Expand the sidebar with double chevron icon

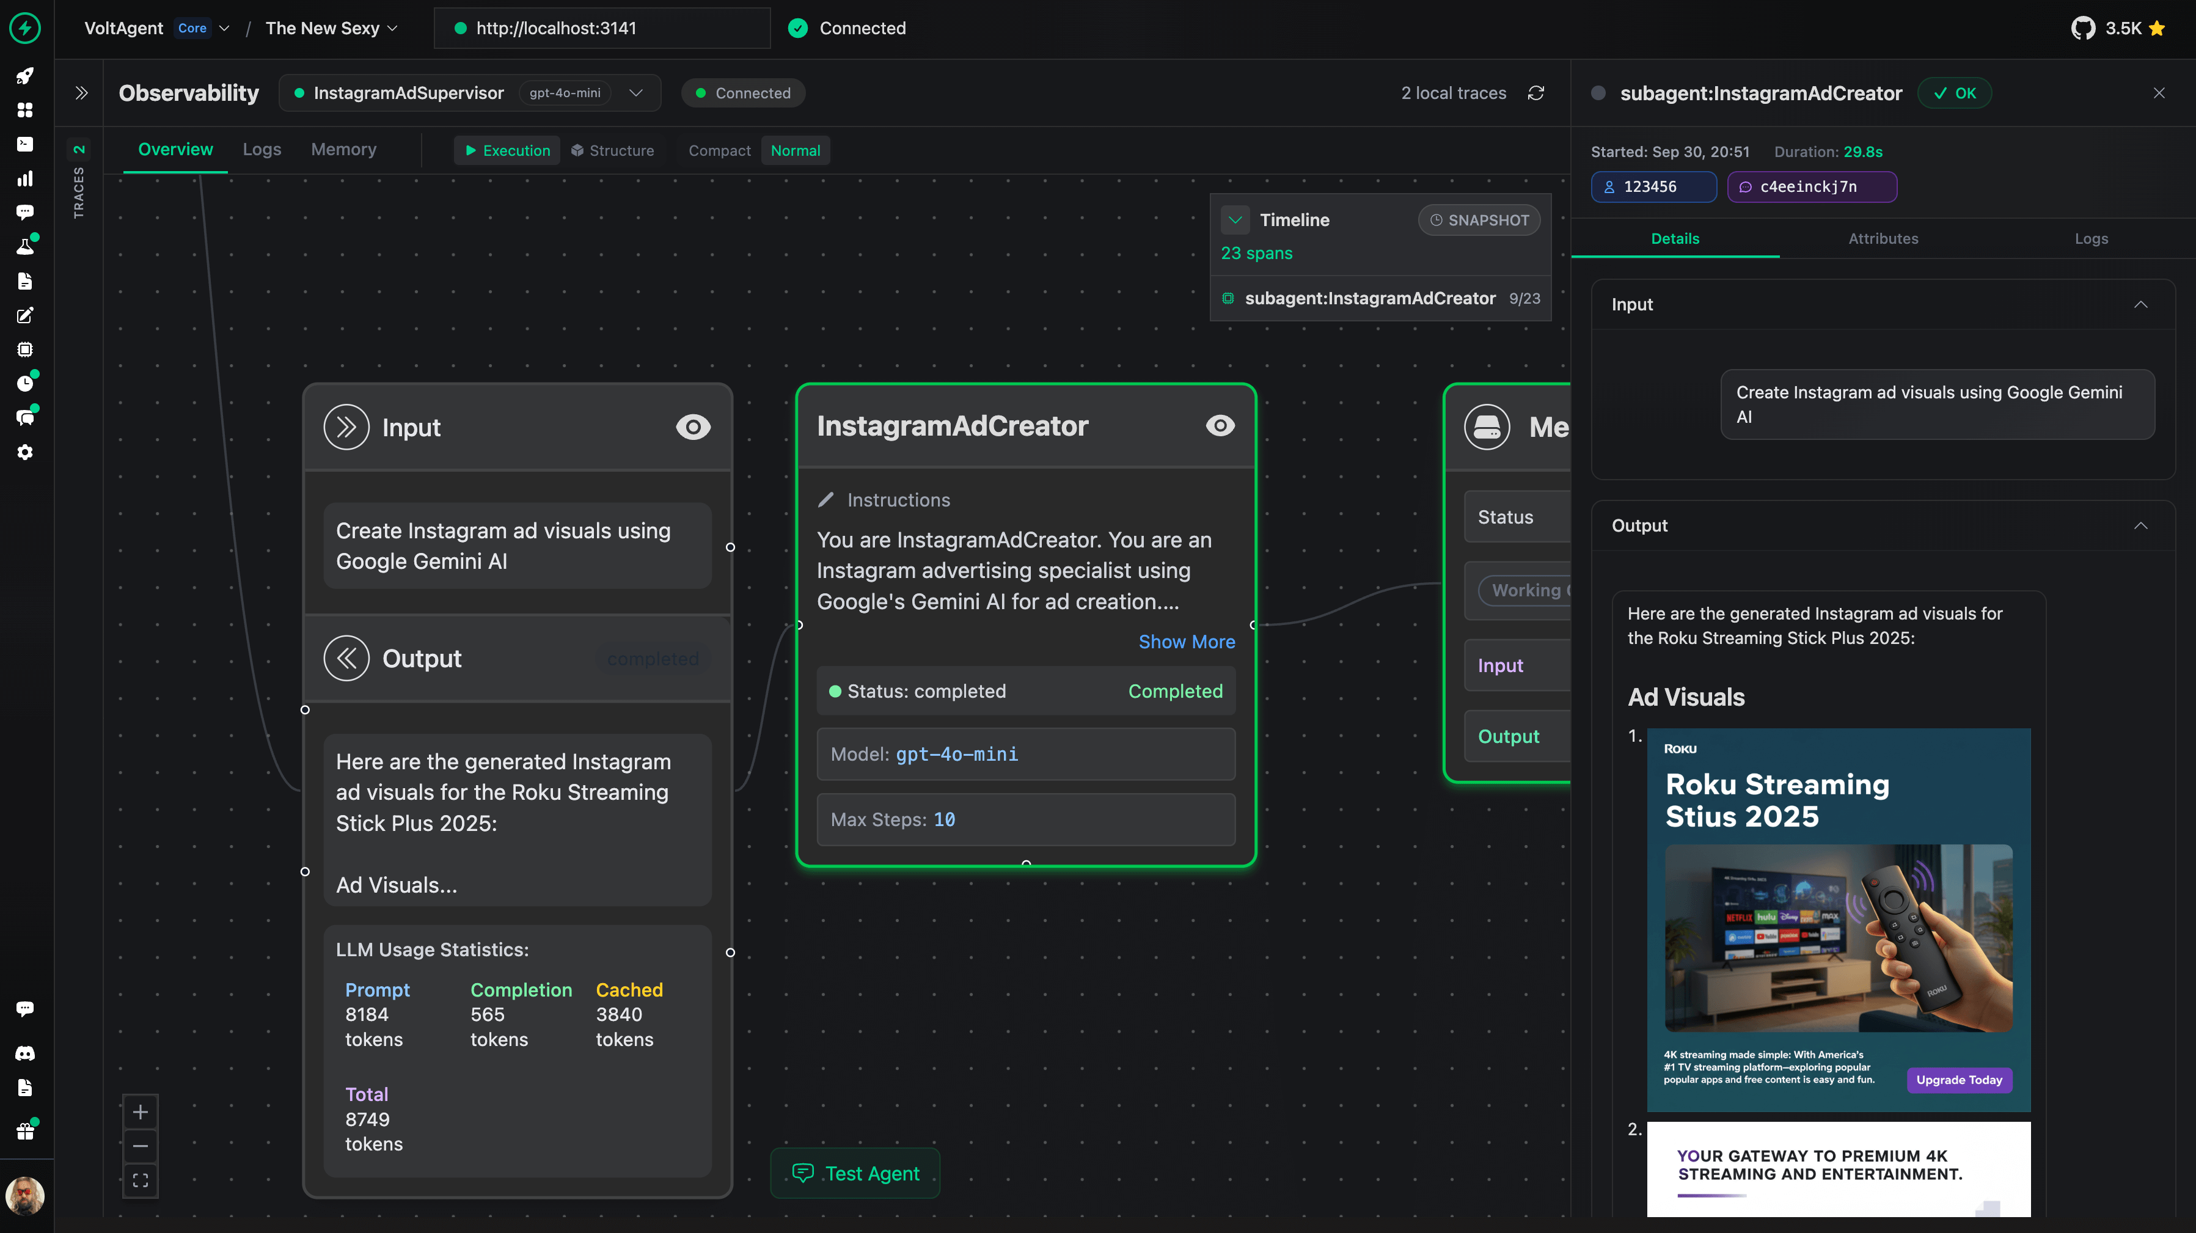coord(81,93)
